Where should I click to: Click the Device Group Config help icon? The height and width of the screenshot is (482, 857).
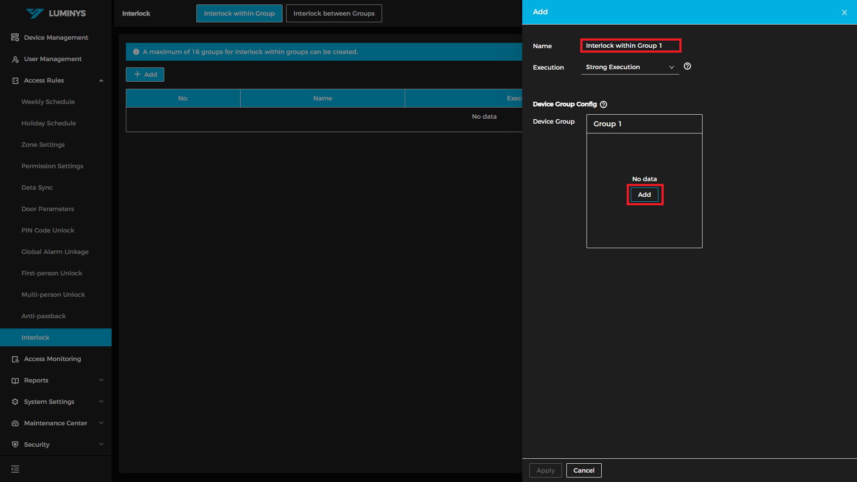(x=603, y=104)
